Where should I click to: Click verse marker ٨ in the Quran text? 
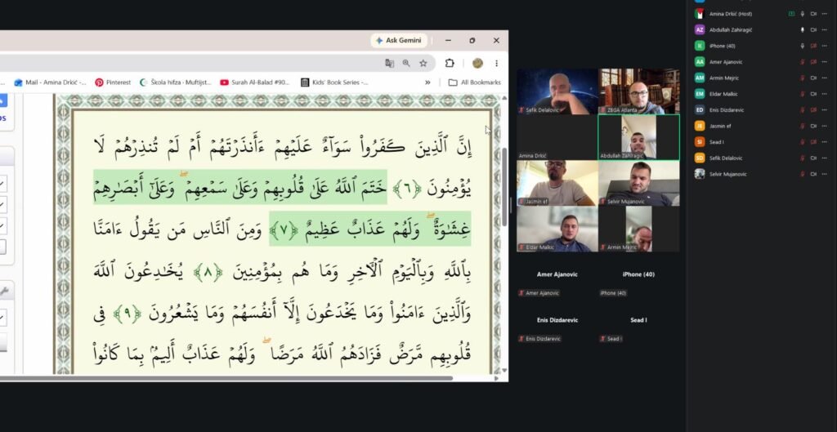click(208, 273)
